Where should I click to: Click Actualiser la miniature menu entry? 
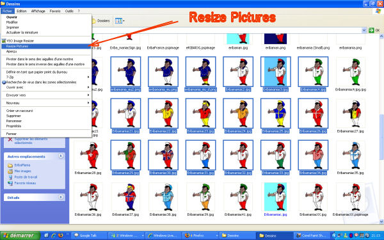click(46, 33)
